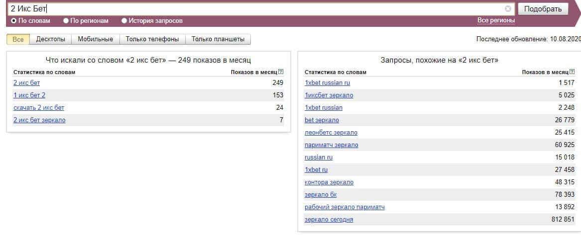Open help icon beside left 'Показов в месяц'

pyautogui.click(x=281, y=72)
